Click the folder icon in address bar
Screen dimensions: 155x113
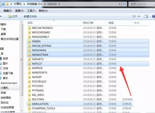tap(7, 4)
